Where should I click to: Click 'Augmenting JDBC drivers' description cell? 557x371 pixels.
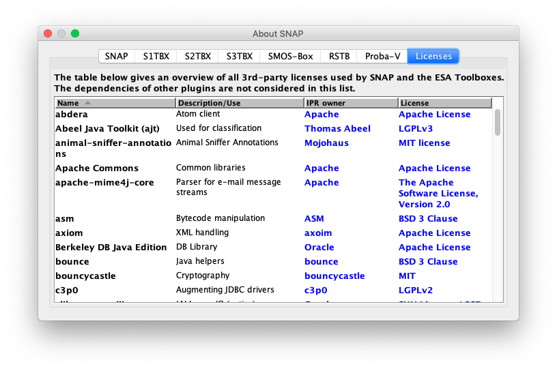(x=225, y=290)
